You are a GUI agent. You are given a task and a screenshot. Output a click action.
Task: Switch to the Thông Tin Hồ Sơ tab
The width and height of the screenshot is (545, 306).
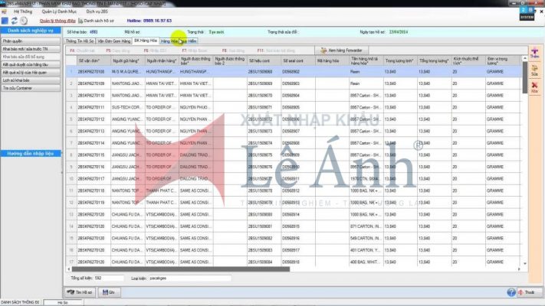click(81, 41)
